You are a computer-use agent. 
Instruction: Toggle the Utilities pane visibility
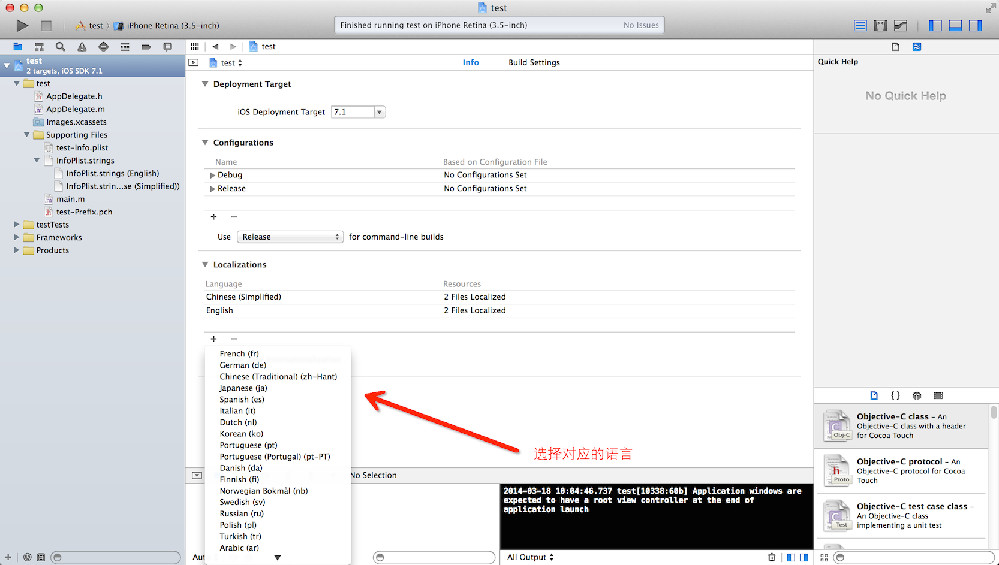pyautogui.click(x=976, y=25)
